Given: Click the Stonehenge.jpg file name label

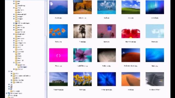Looking at the screenshot, I should click(x=58, y=90).
